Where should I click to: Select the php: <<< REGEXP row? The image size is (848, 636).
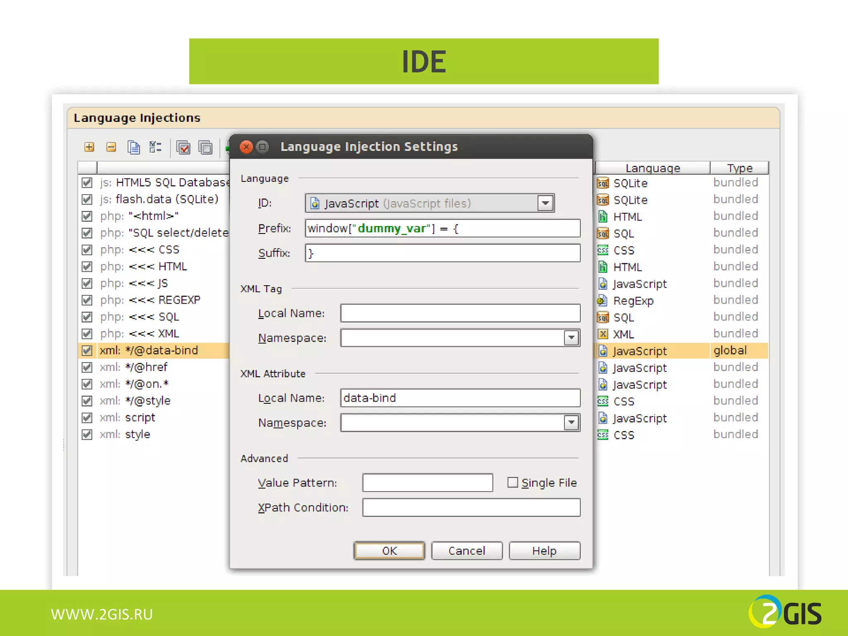(x=154, y=300)
